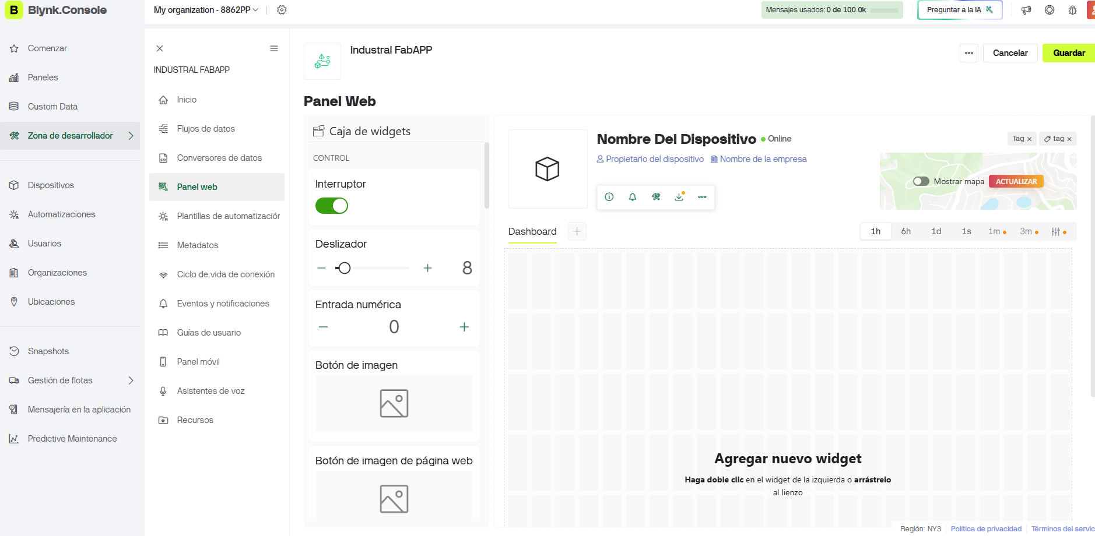Select the 6h time range
The image size is (1095, 536).
(x=906, y=231)
